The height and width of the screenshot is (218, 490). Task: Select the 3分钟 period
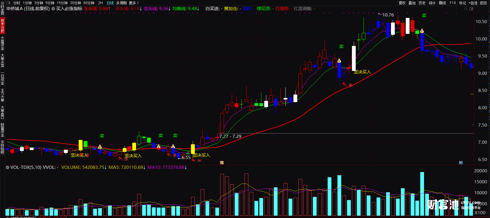38,3
